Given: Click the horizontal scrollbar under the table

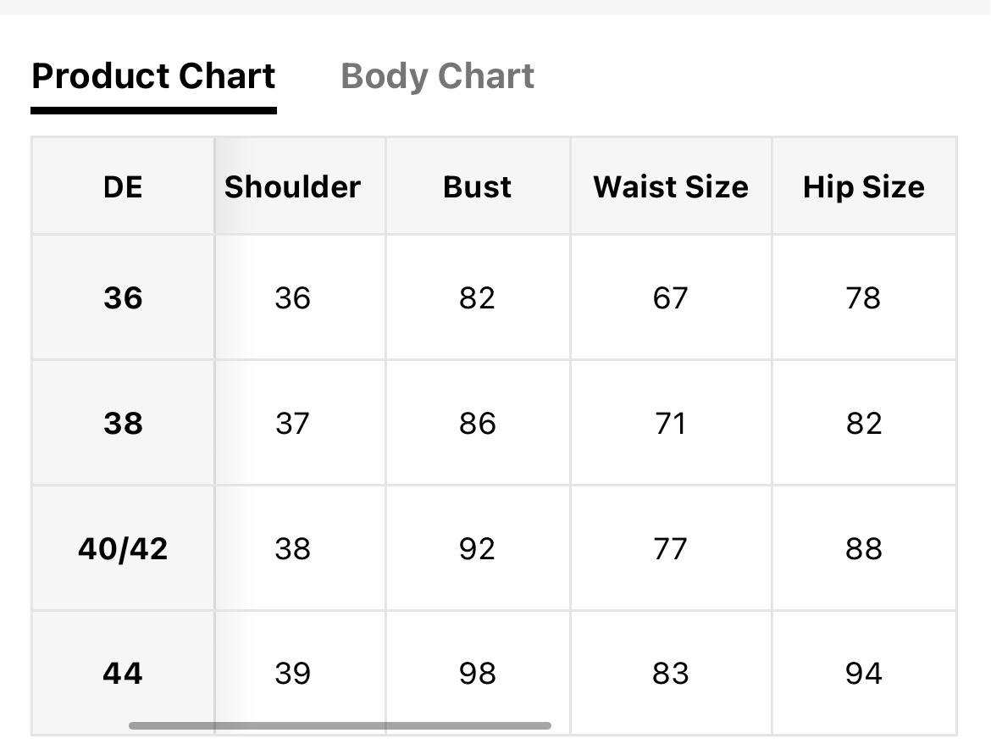Looking at the screenshot, I should (x=340, y=725).
